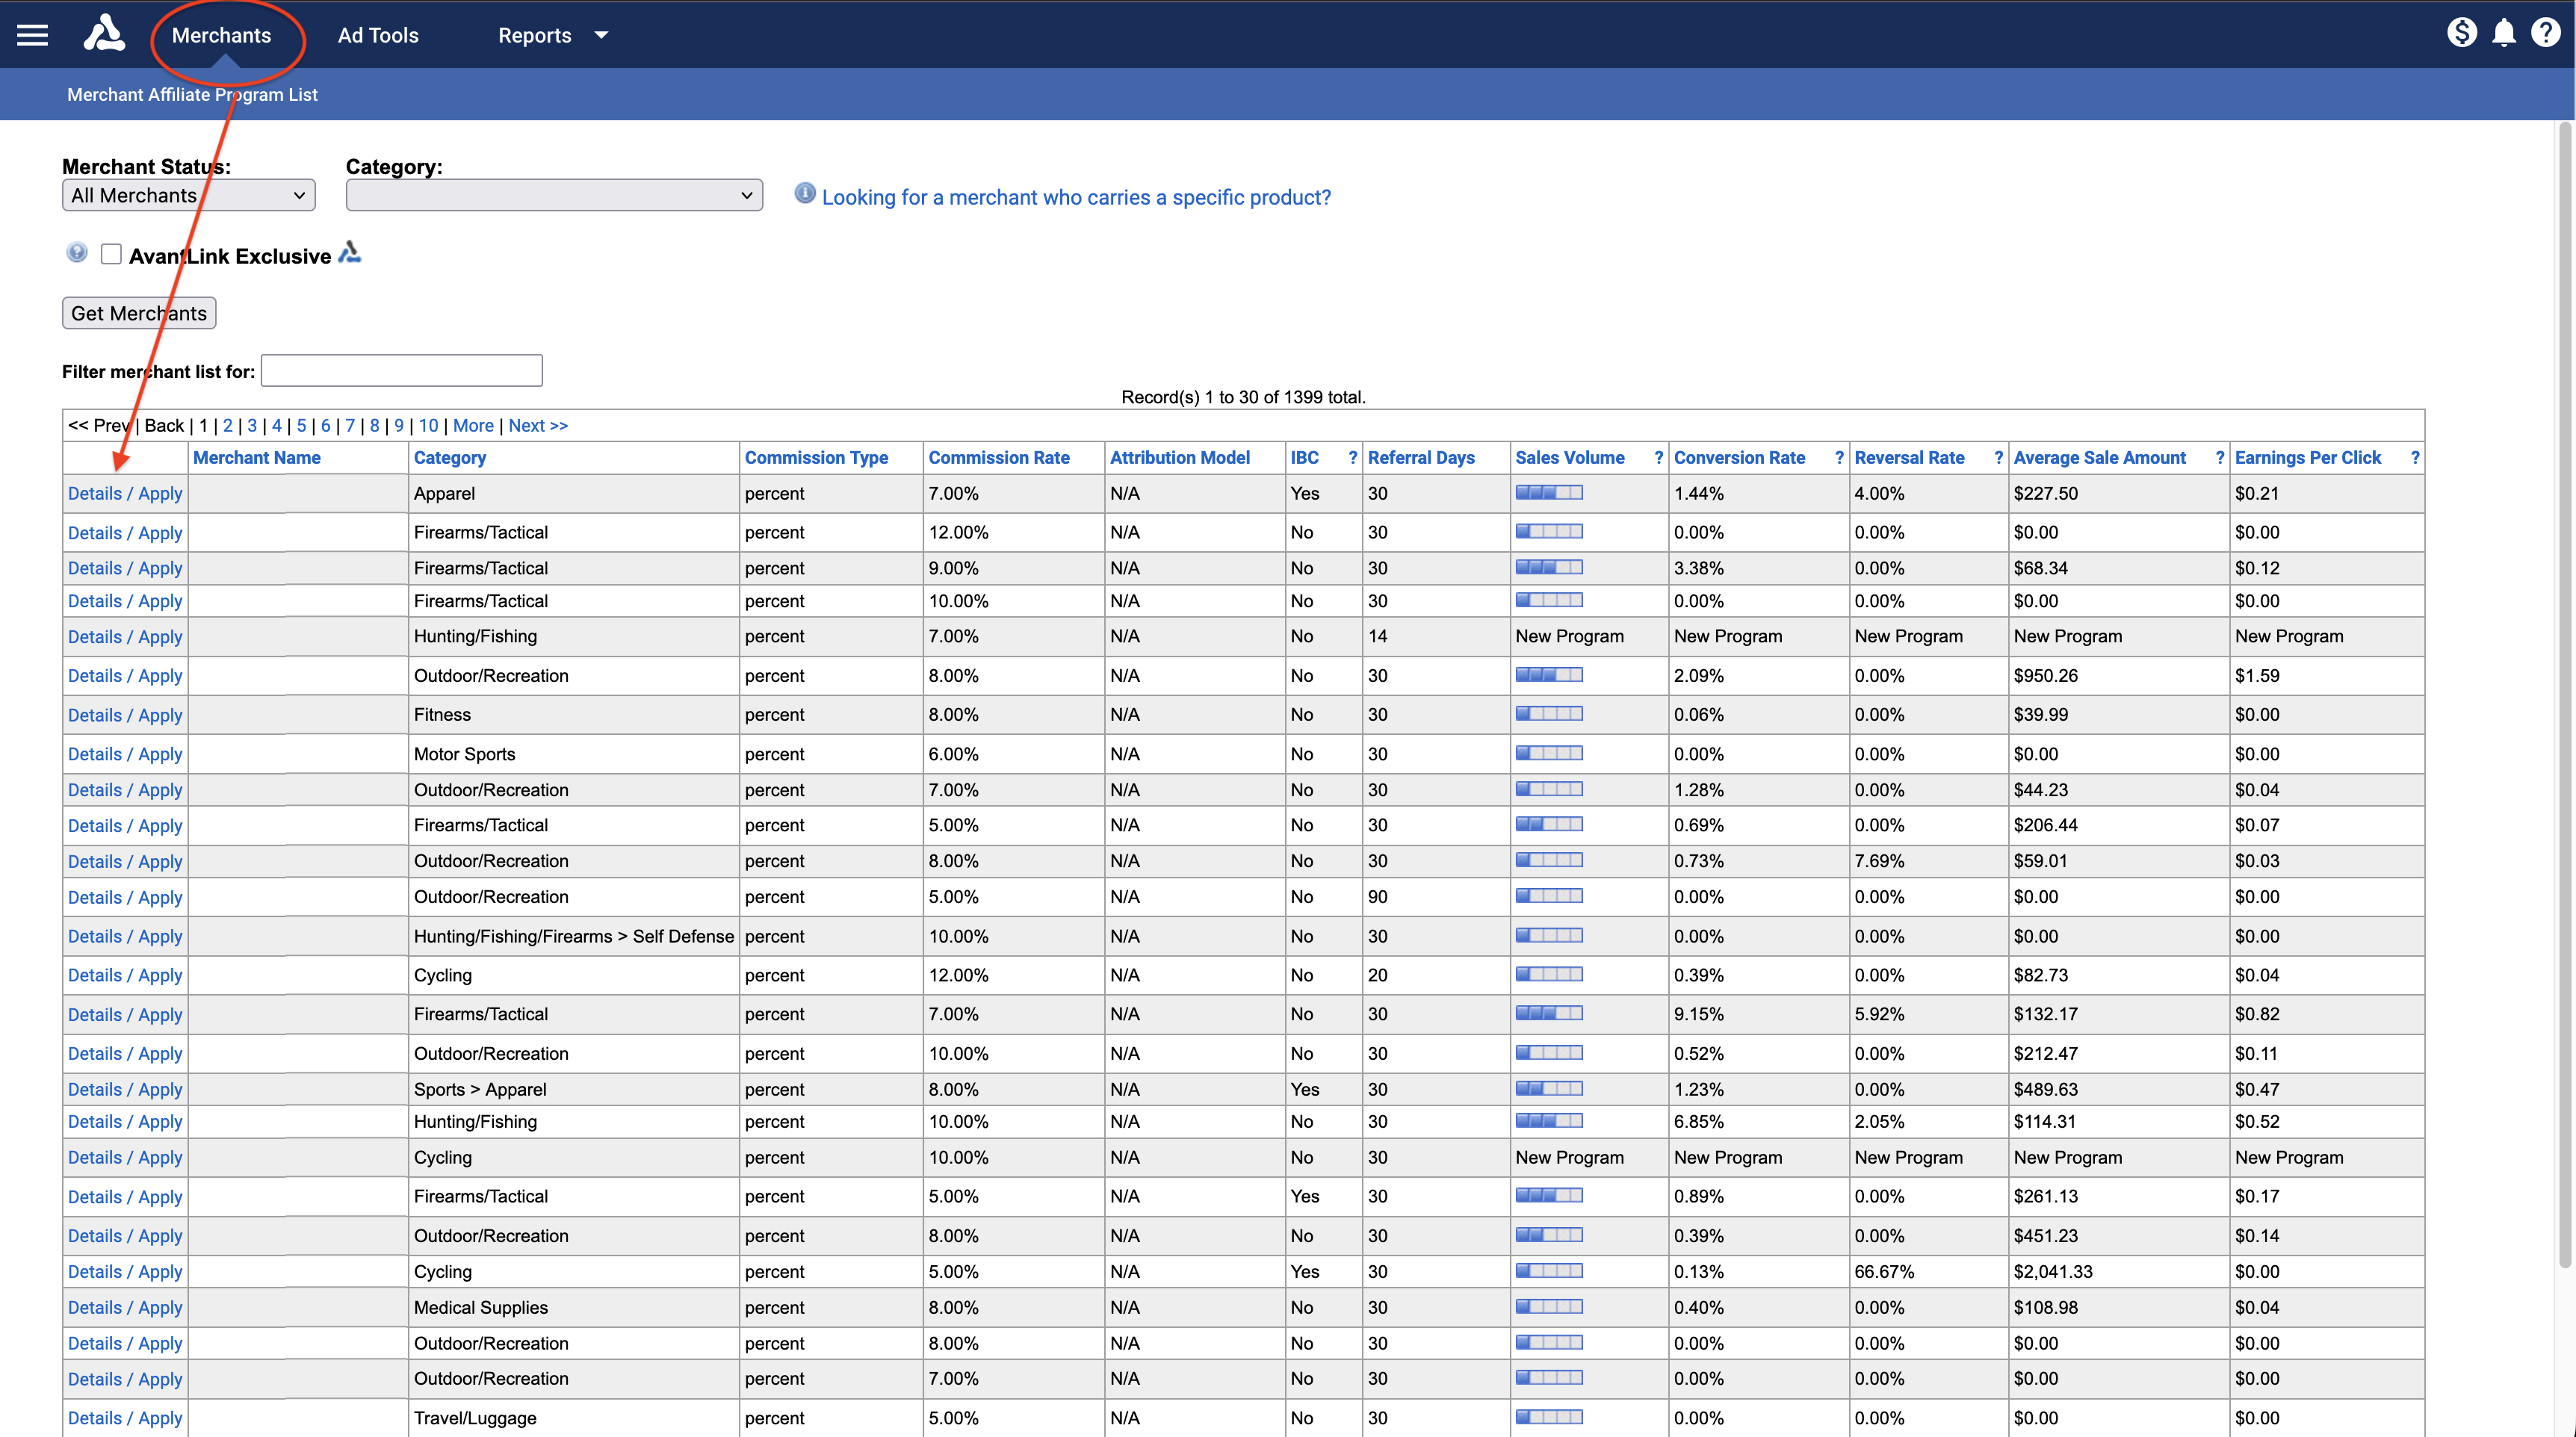Screen dimensions: 2576x1437
Task: Open the hamburger navigation menu
Action: (x=32, y=35)
